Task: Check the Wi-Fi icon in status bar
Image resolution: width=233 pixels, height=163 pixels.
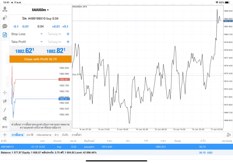Action: click(x=217, y=3)
